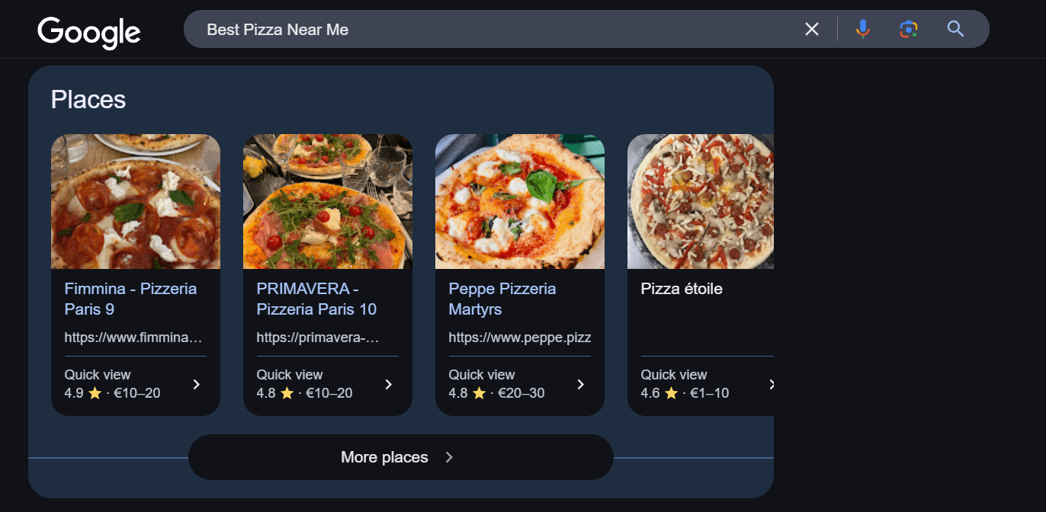Image resolution: width=1046 pixels, height=512 pixels.
Task: Clear the search box with X icon
Action: [x=812, y=29]
